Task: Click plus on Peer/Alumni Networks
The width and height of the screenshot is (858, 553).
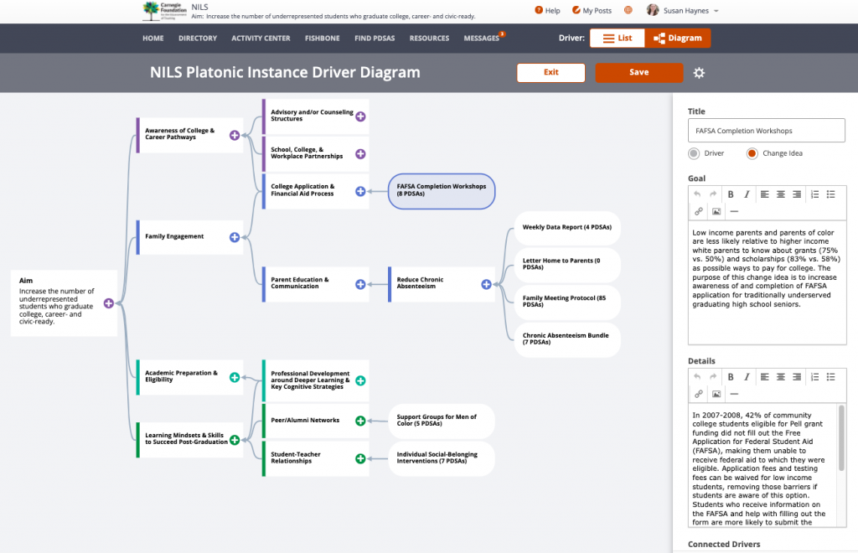Action: pyautogui.click(x=360, y=421)
